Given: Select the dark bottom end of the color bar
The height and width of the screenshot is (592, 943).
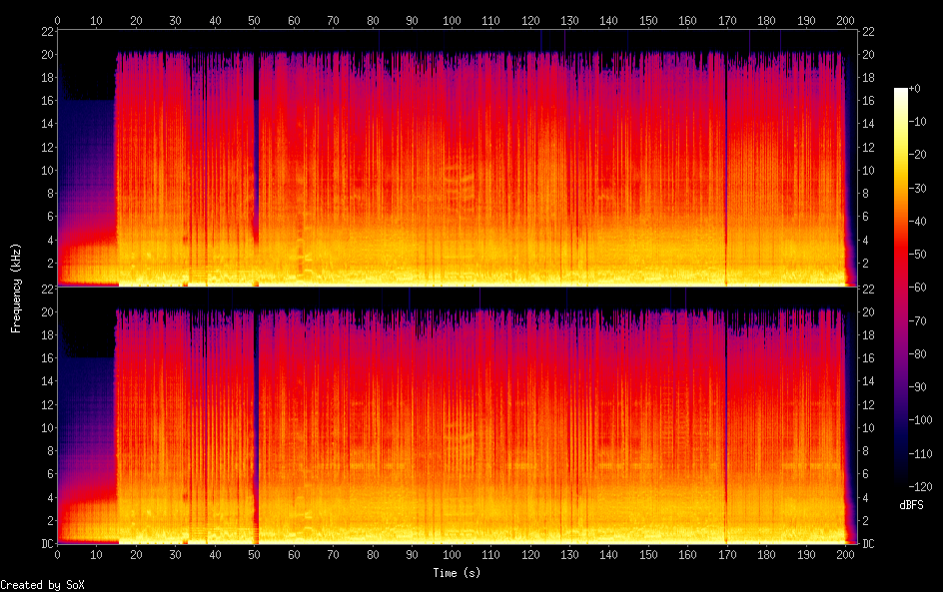Looking at the screenshot, I should pyautogui.click(x=901, y=482).
